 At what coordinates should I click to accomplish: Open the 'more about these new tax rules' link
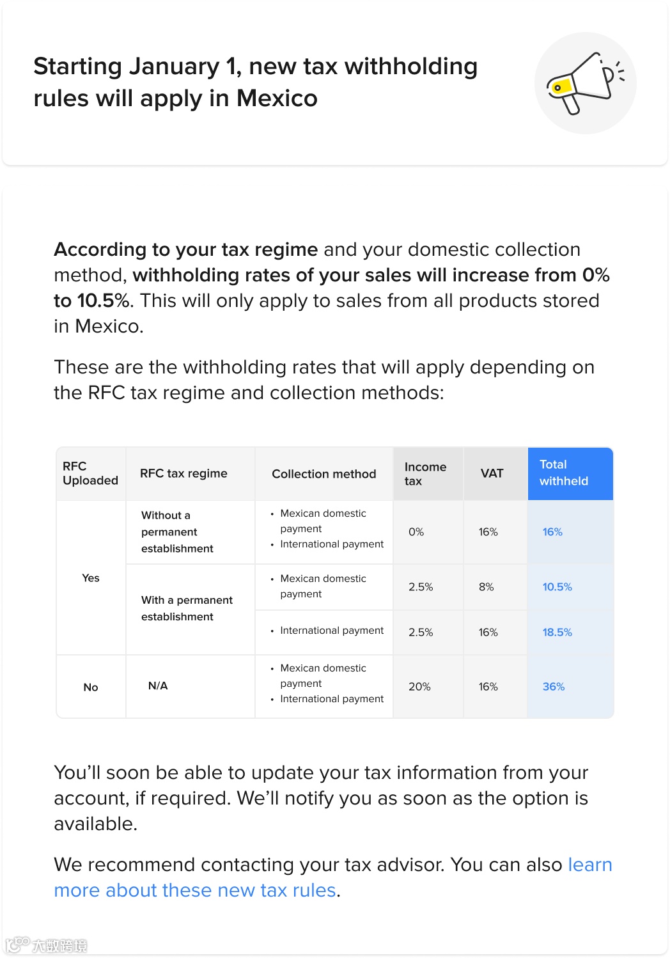coord(195,890)
